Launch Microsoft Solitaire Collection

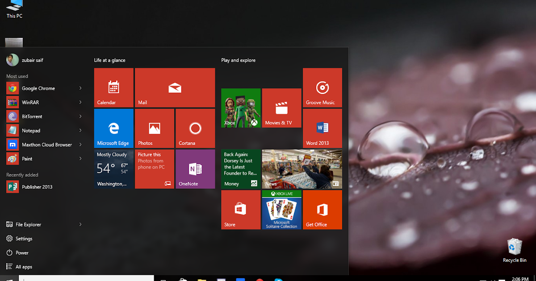[x=281, y=210]
